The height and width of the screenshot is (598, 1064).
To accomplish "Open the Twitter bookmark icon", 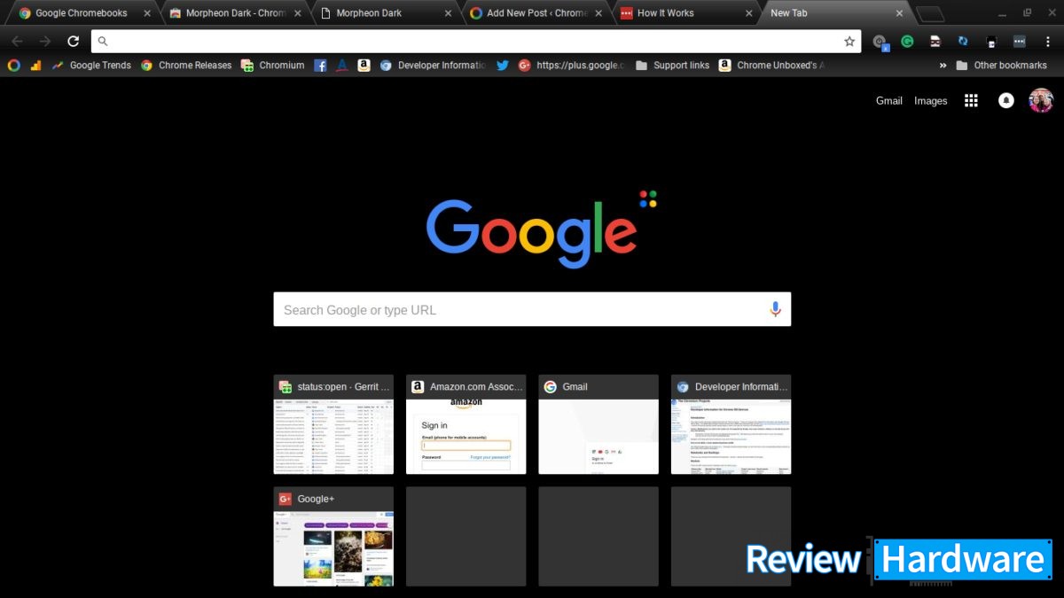I will 503,65.
